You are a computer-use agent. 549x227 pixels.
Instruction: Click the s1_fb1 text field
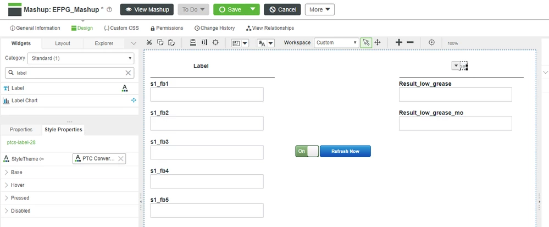tap(207, 95)
